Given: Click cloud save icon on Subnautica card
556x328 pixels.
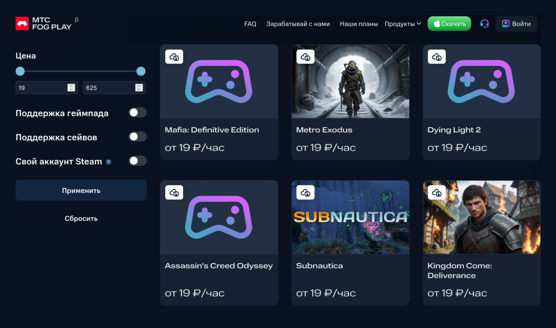Looking at the screenshot, I should click(305, 192).
